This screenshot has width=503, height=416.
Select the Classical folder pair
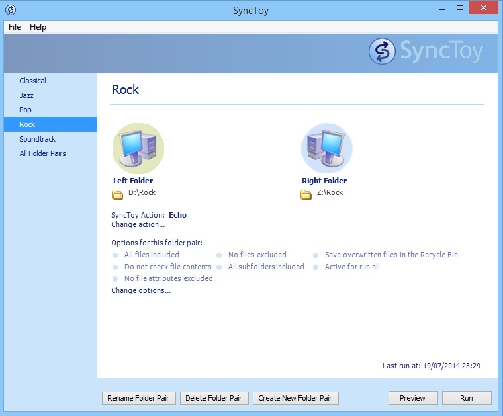[x=50, y=81]
